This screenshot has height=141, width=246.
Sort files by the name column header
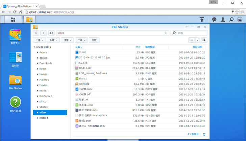(78, 47)
